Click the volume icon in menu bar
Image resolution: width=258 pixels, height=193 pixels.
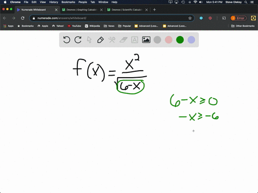pos(201,2)
